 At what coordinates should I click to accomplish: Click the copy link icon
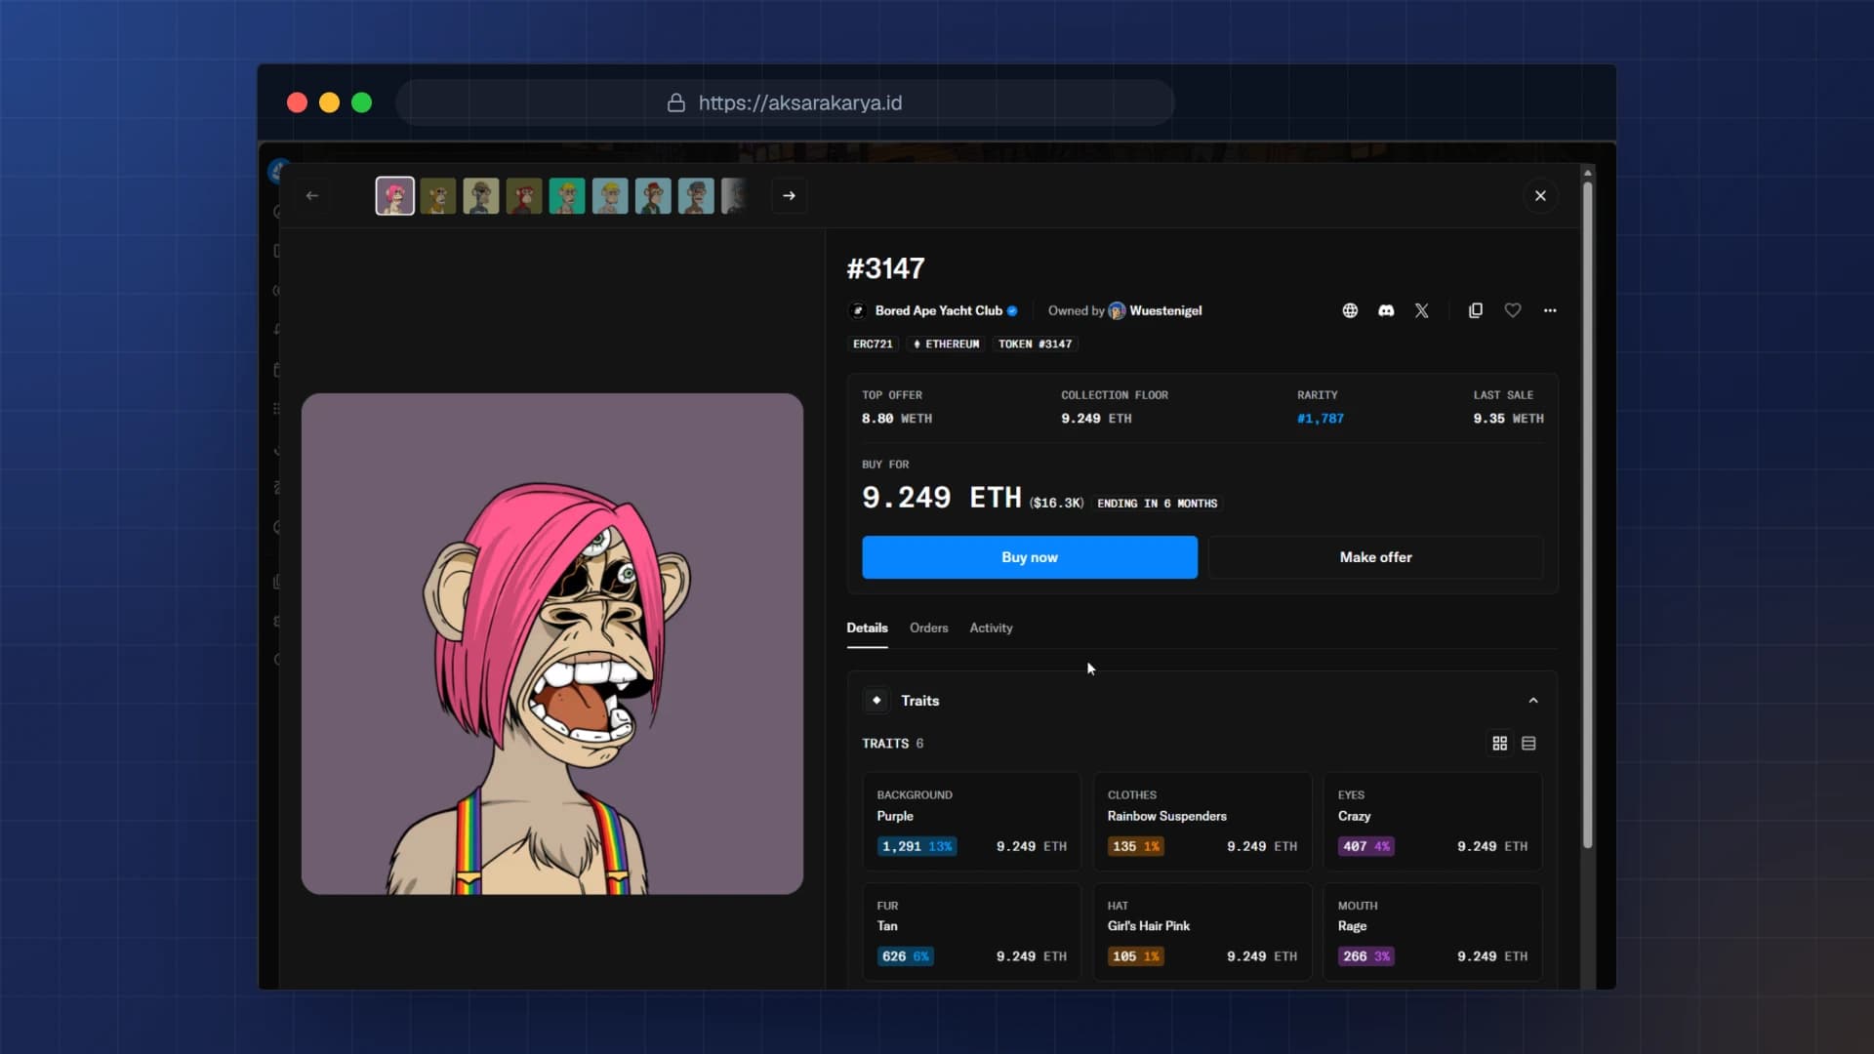[1476, 310]
